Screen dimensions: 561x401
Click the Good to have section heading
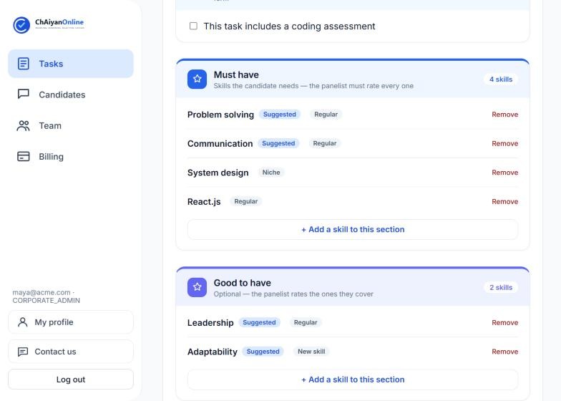[x=242, y=283]
